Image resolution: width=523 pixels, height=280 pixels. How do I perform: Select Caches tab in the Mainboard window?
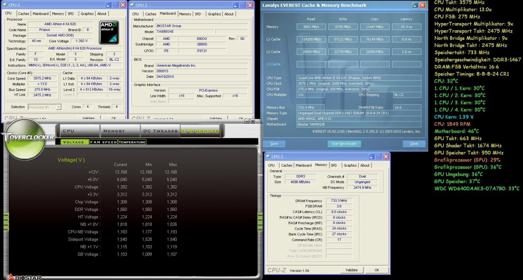click(x=151, y=14)
